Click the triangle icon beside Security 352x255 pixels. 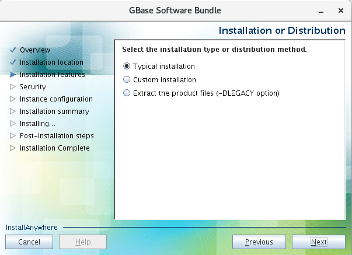(x=13, y=86)
